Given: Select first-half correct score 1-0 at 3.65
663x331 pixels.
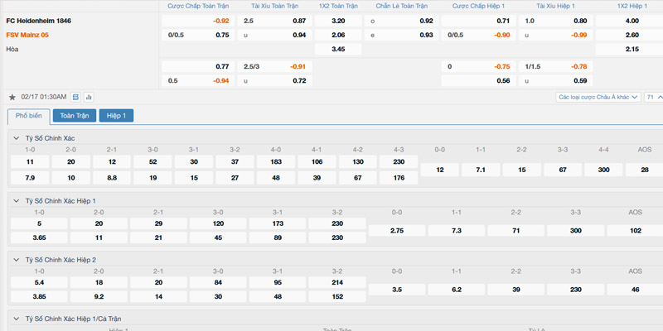Looking at the screenshot, I should pyautogui.click(x=39, y=237).
